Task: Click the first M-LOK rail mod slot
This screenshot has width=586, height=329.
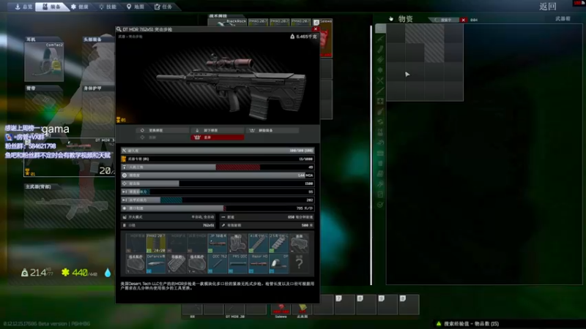Action: 259,243
